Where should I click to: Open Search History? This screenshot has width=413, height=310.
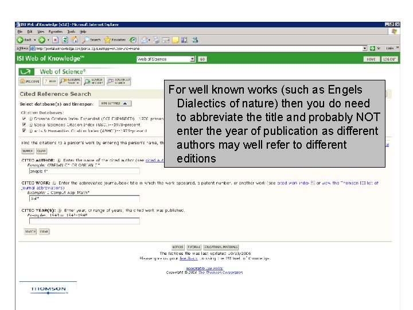94,81
